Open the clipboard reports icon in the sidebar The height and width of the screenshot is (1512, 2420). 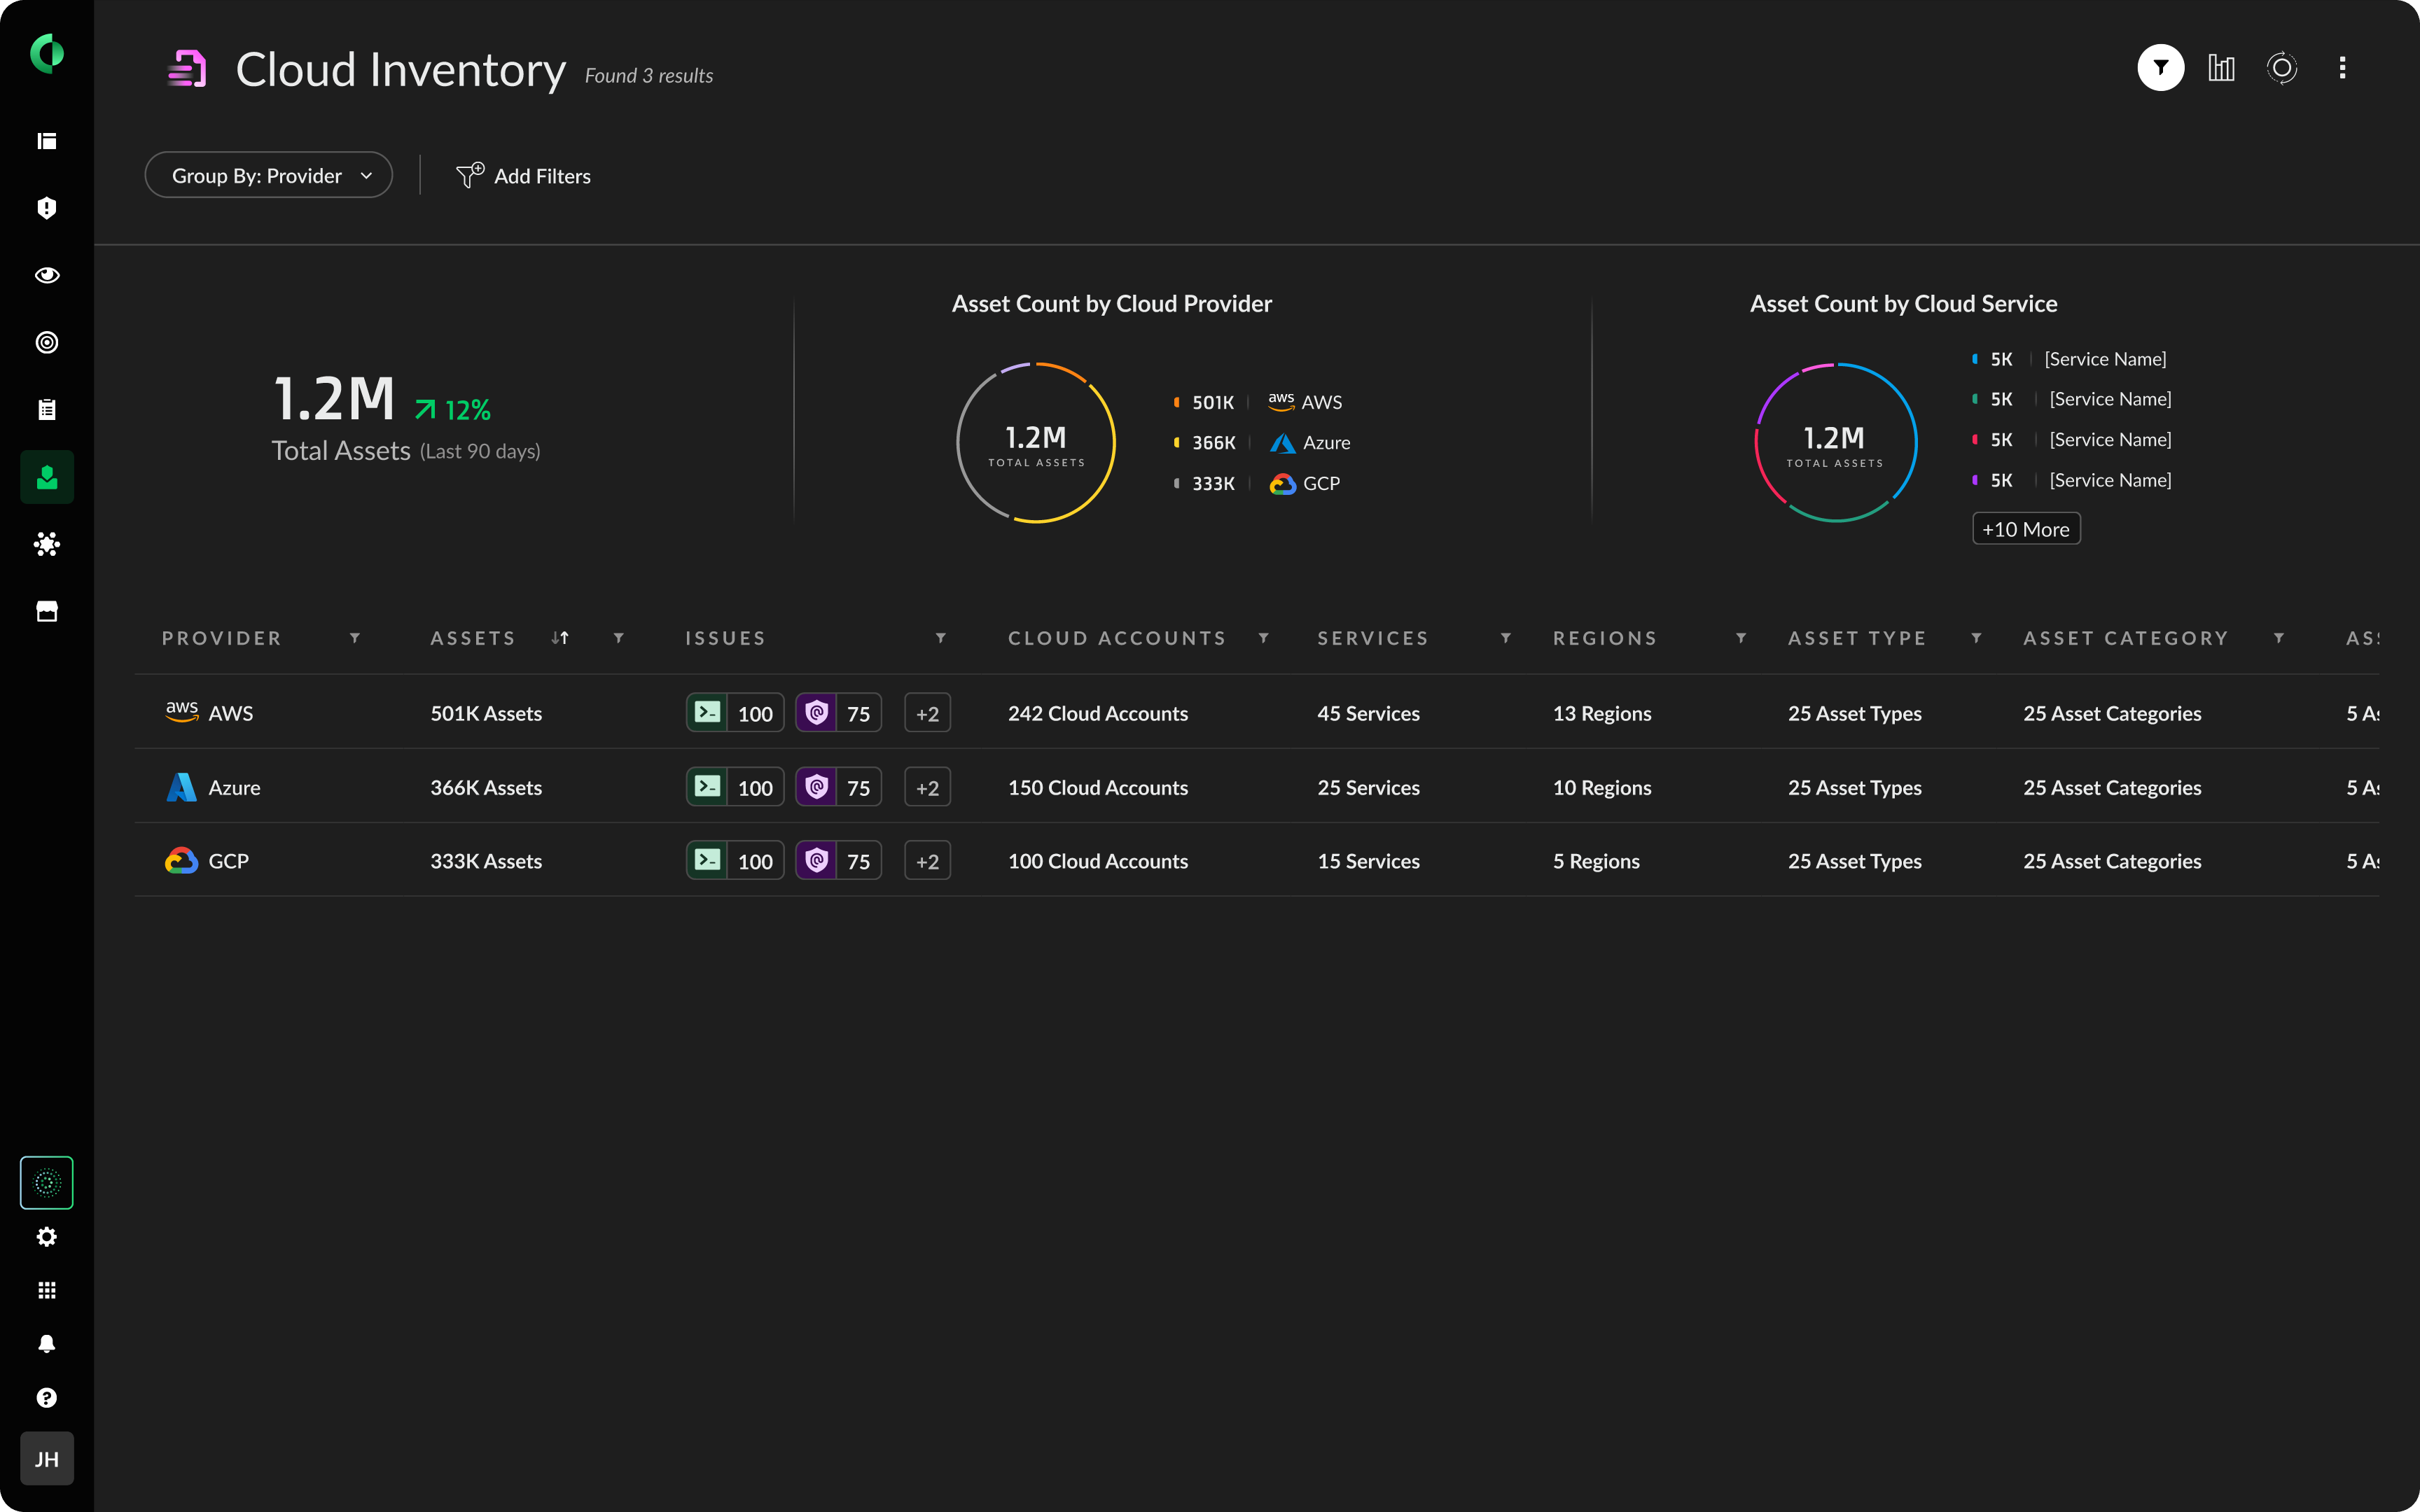(46, 409)
